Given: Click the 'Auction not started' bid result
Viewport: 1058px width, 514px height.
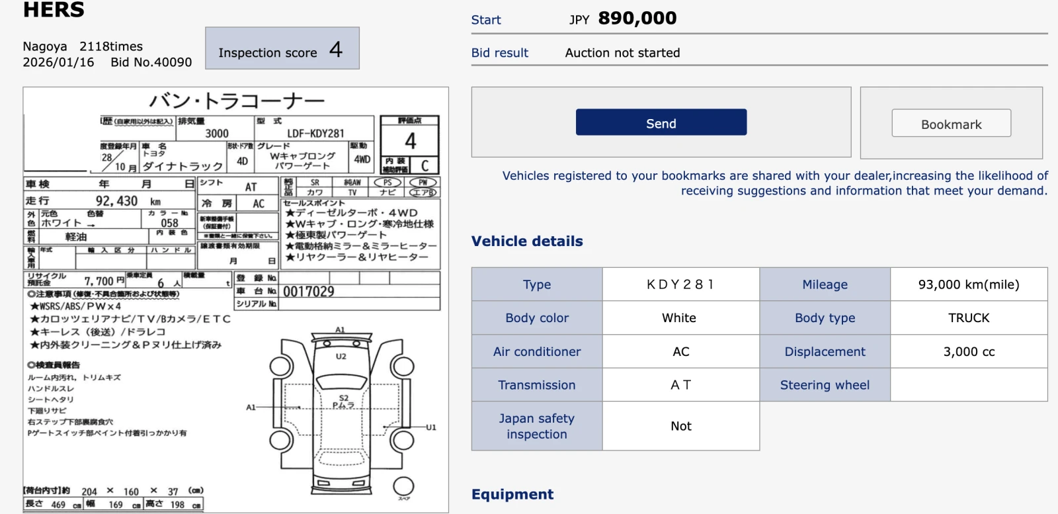Looking at the screenshot, I should (x=622, y=53).
